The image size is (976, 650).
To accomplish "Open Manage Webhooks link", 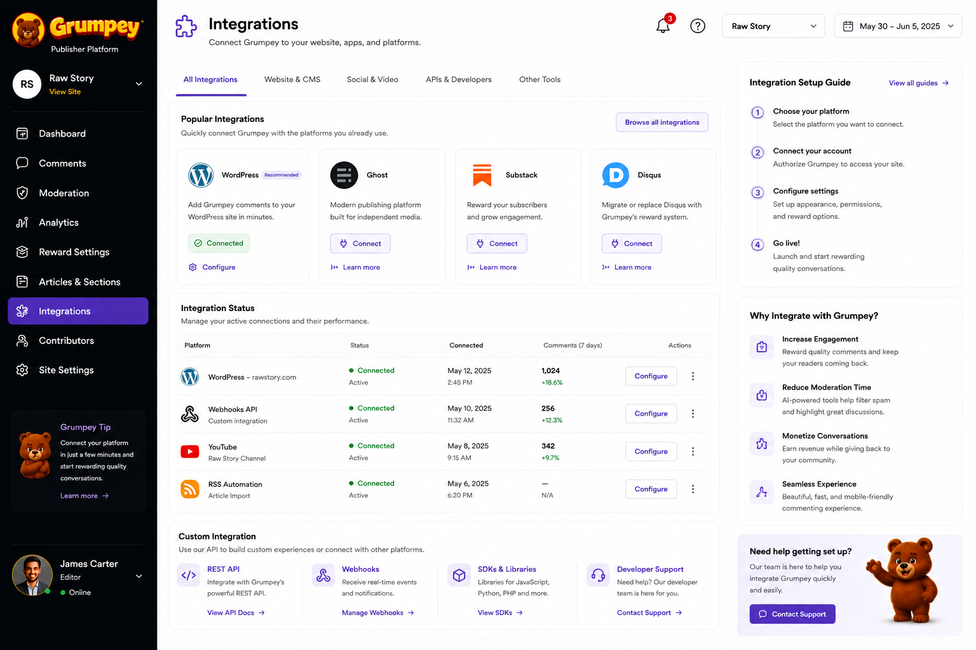I will (x=378, y=613).
